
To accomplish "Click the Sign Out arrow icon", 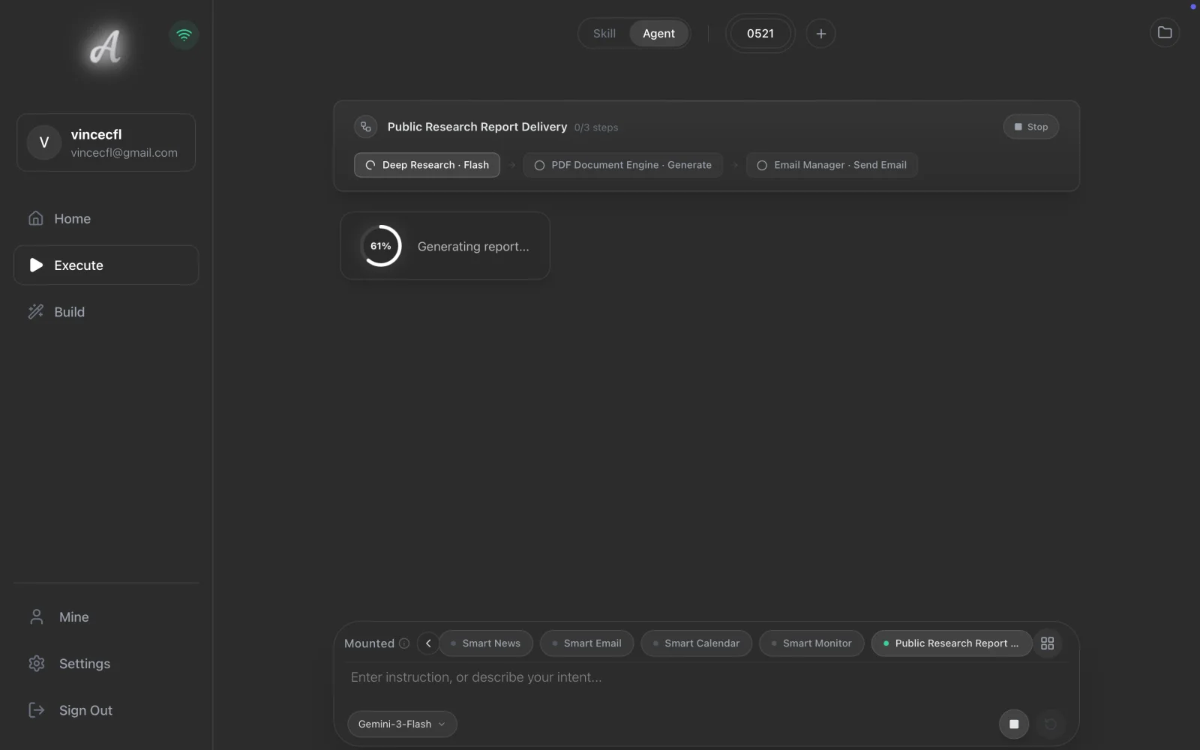I will pos(36,709).
